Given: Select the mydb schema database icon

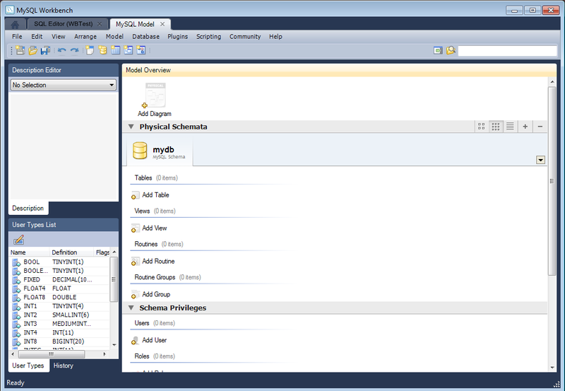Looking at the screenshot, I should 140,151.
